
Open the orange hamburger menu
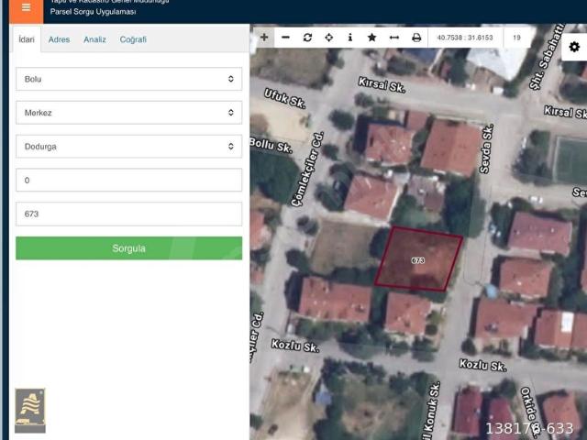[27, 9]
